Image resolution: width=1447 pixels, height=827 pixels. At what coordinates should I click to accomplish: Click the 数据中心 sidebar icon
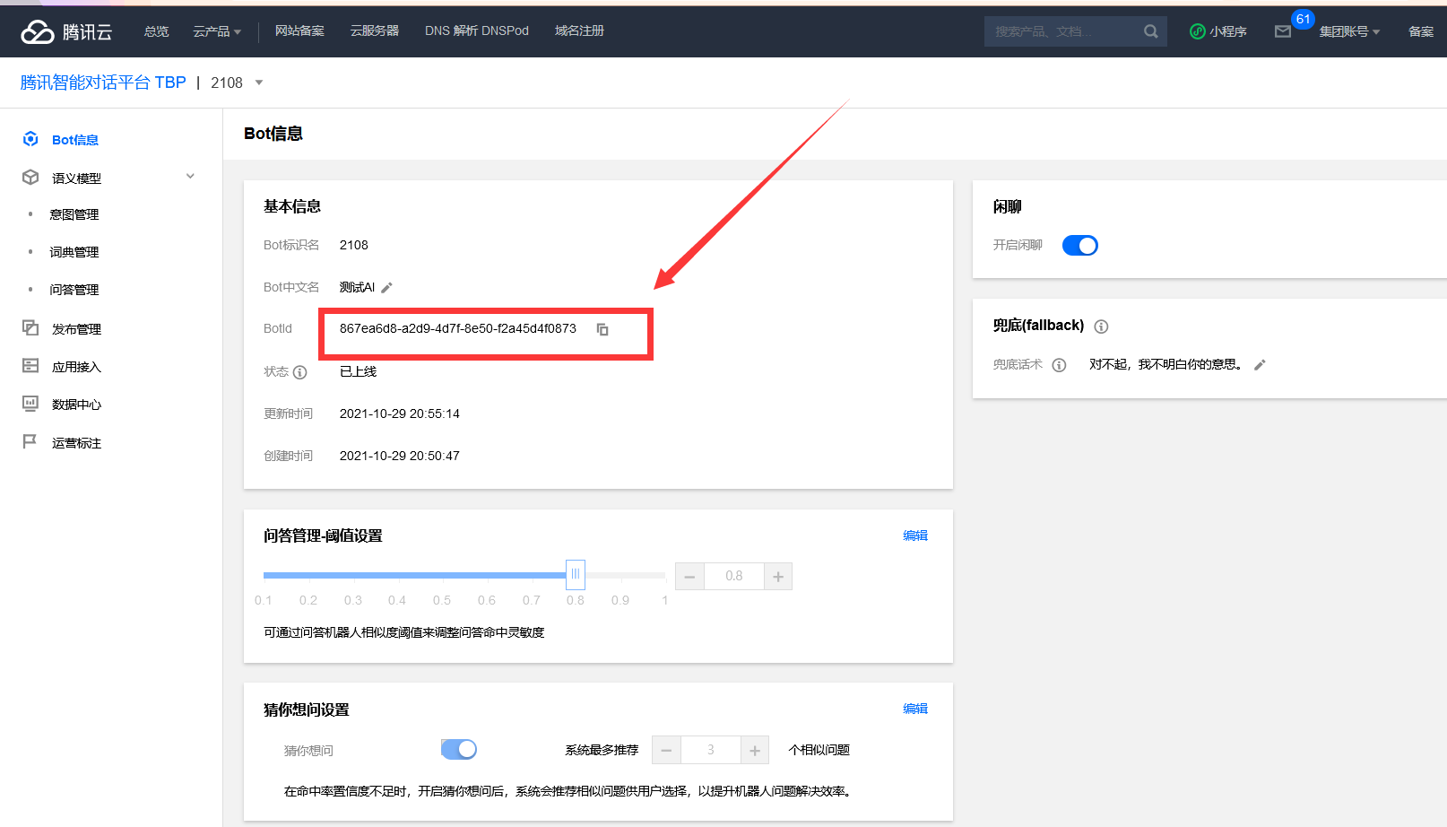tap(30, 404)
